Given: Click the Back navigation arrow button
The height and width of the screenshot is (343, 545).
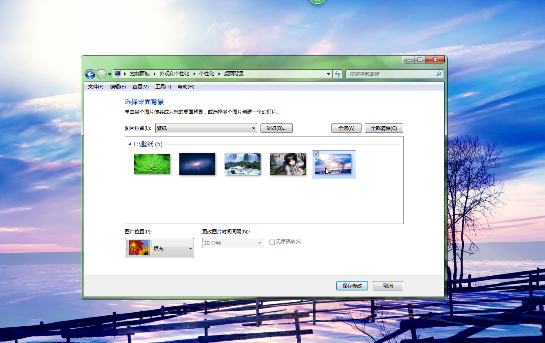Looking at the screenshot, I should click(90, 74).
